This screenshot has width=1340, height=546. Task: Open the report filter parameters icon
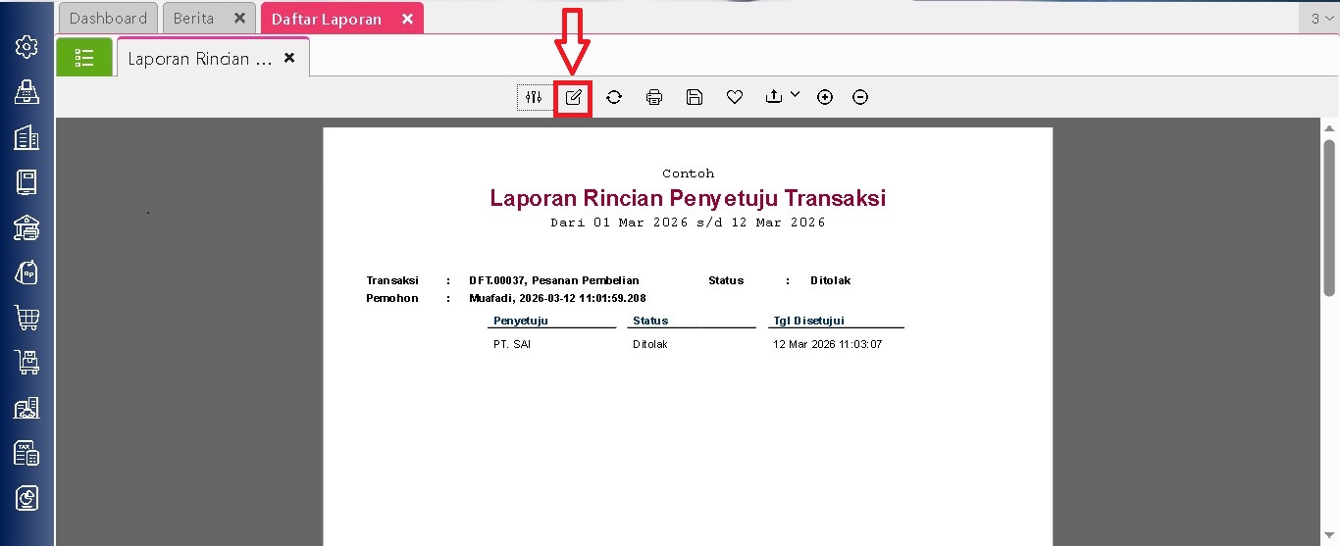(534, 97)
